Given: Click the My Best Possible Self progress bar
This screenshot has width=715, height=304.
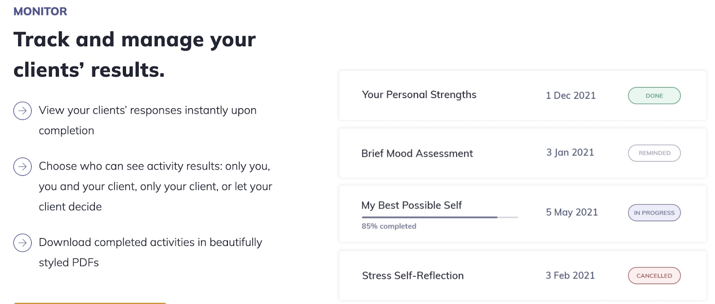Looking at the screenshot, I should coord(439,217).
